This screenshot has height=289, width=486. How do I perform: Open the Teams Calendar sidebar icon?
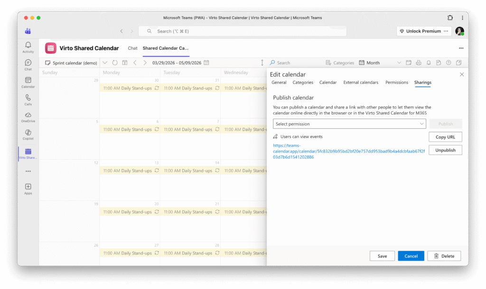pyautogui.click(x=28, y=82)
